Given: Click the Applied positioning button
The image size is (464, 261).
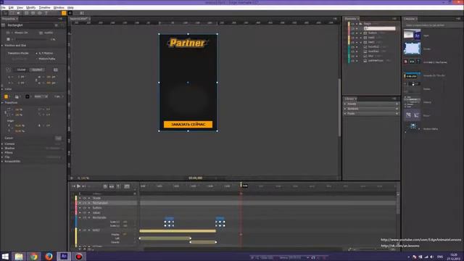Looking at the screenshot, I should click(x=37, y=70).
